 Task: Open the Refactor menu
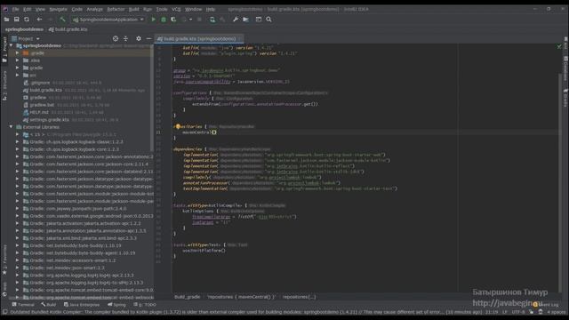pos(116,9)
